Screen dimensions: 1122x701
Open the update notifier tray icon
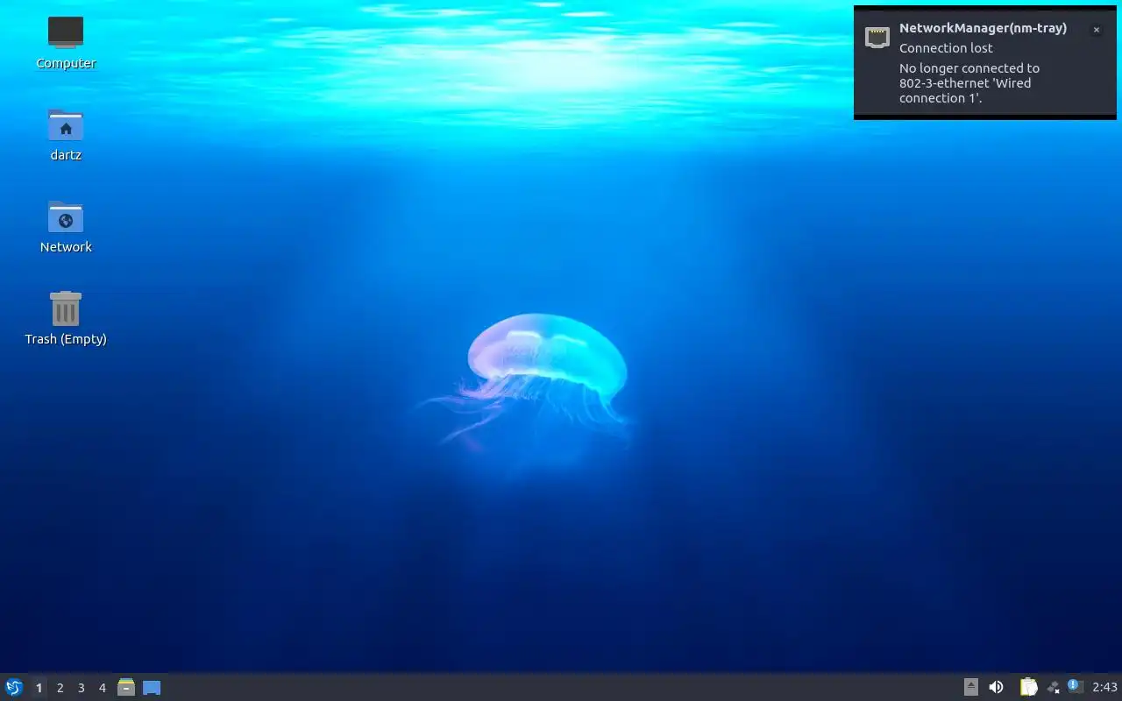(1075, 686)
